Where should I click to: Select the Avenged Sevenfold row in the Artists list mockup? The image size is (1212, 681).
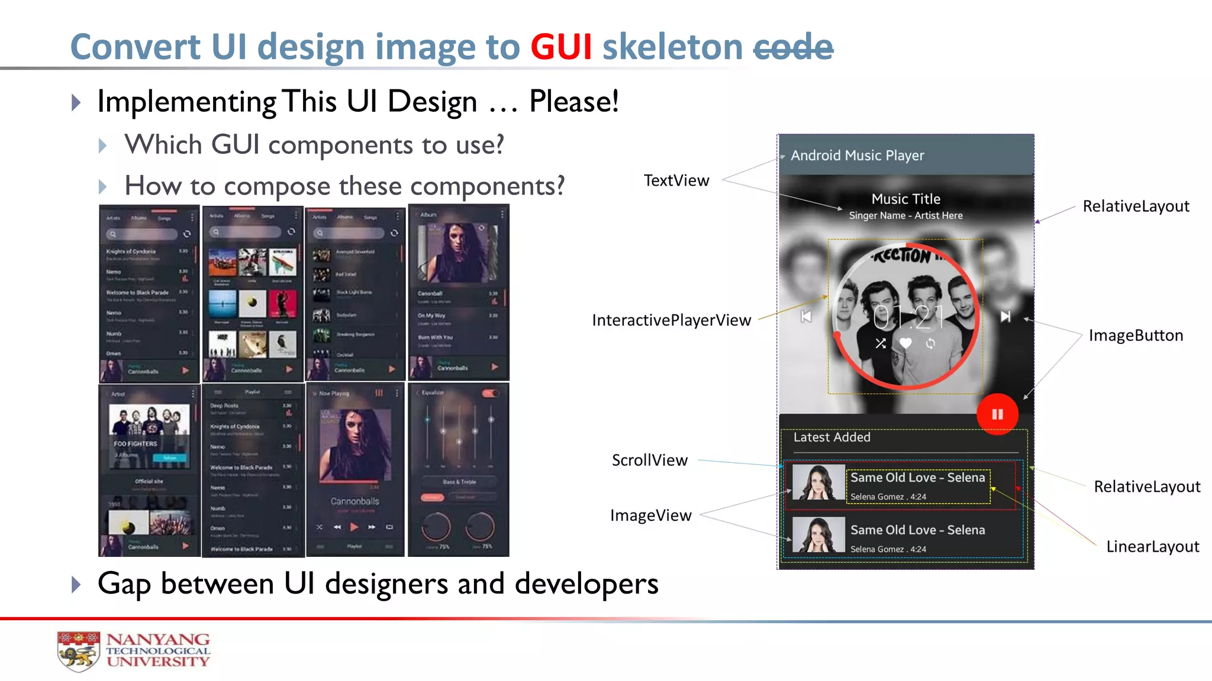coord(355,255)
